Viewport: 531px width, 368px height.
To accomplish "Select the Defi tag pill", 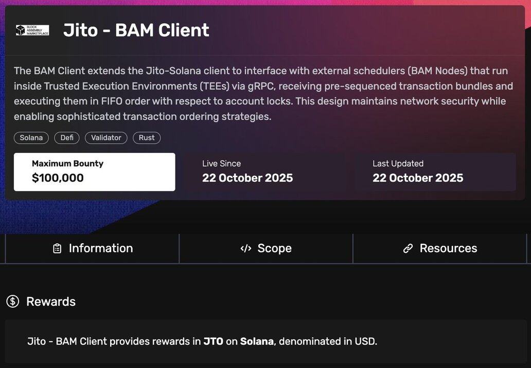I will [x=67, y=138].
